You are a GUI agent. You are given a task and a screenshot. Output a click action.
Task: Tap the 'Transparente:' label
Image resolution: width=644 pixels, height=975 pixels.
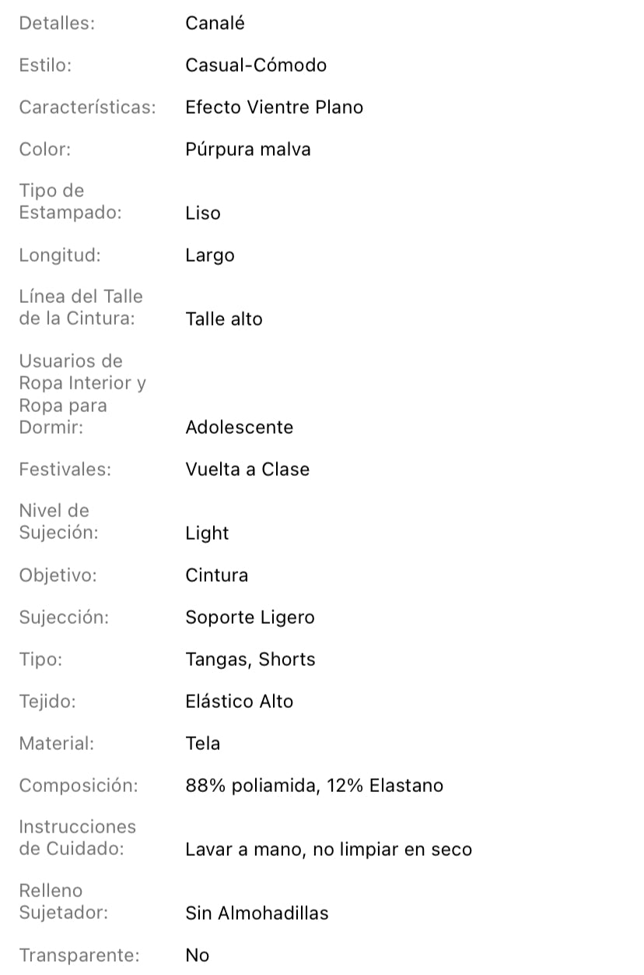point(79,956)
